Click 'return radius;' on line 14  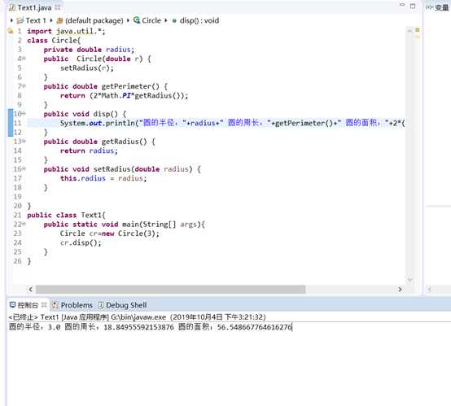click(89, 151)
